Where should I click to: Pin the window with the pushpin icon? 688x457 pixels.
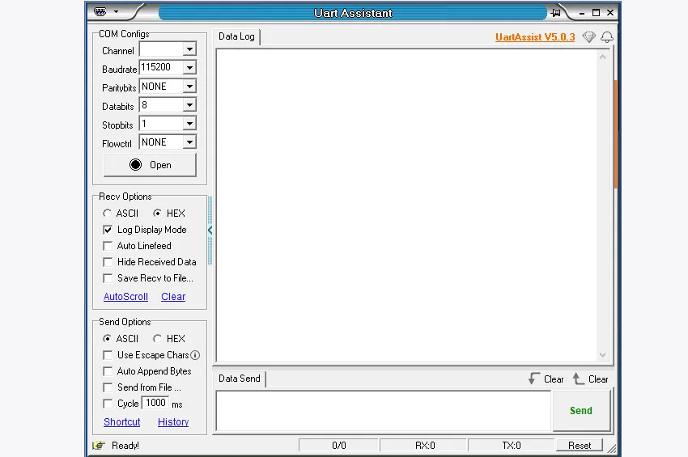[556, 13]
